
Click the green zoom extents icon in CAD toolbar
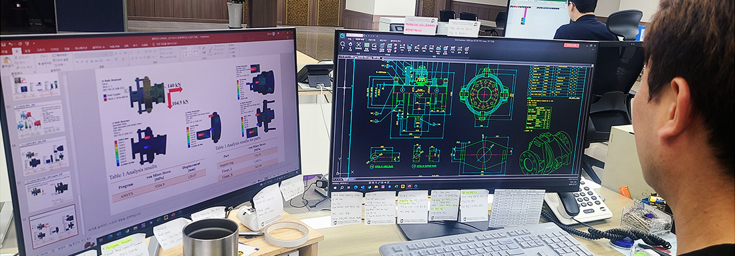pos(359,45)
